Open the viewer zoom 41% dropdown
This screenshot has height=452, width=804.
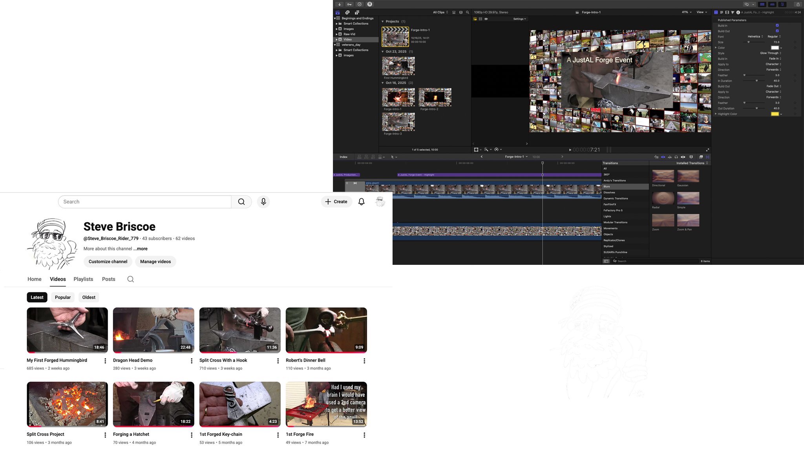tap(687, 12)
